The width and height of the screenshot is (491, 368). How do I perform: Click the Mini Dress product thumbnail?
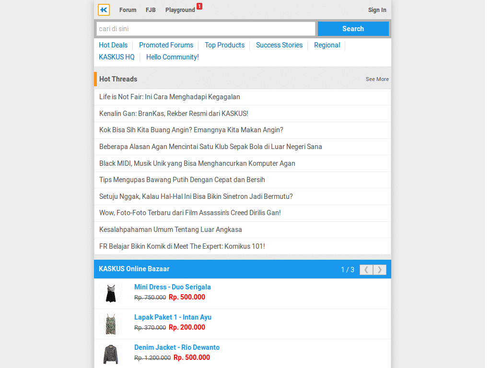111,294
